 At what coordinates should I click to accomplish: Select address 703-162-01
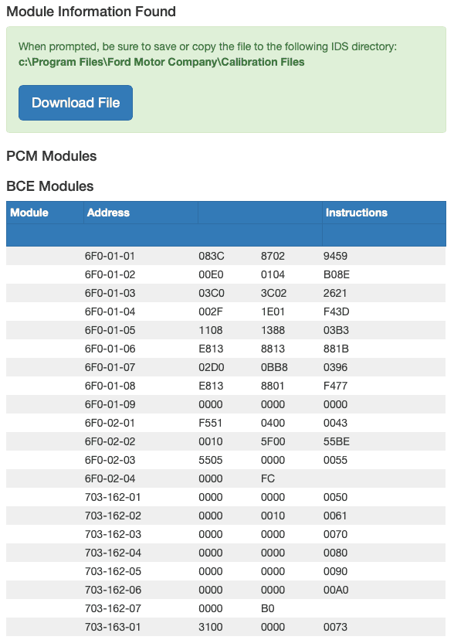(113, 497)
